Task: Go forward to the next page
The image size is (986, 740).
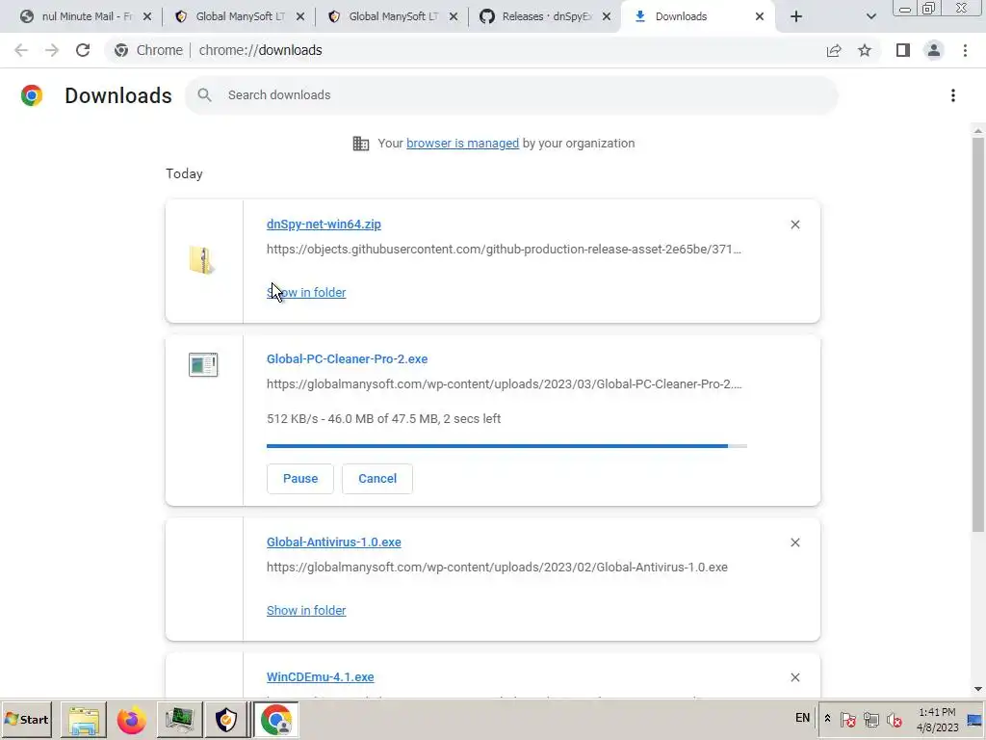Action: pos(52,50)
